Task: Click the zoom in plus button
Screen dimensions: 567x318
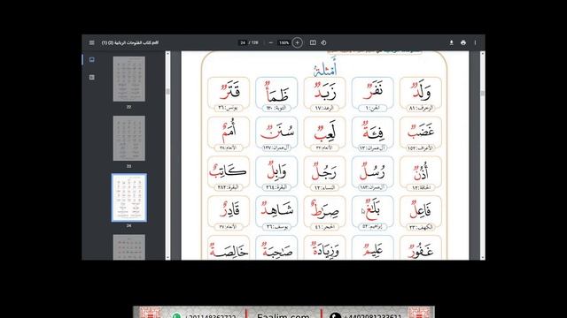Action: pyautogui.click(x=298, y=42)
